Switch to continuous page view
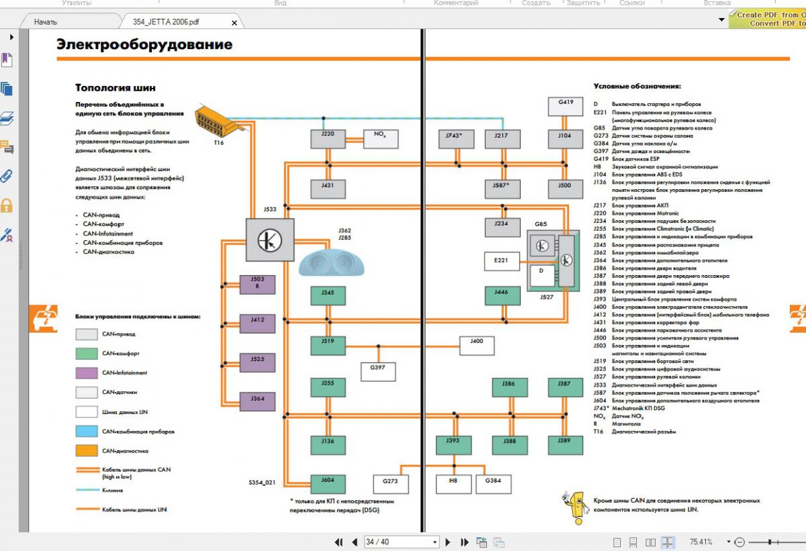Screen dimensions: 806x551 coord(633,542)
